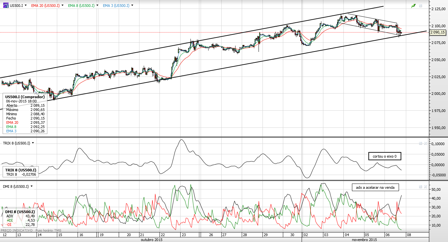Screen dimensions: 448x242
Task: Close the TRIX 8 indicator panel
Action: (425, 143)
